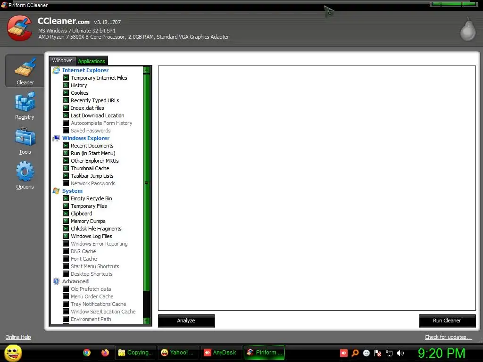Click the System heading
The height and width of the screenshot is (362, 483).
click(72, 191)
